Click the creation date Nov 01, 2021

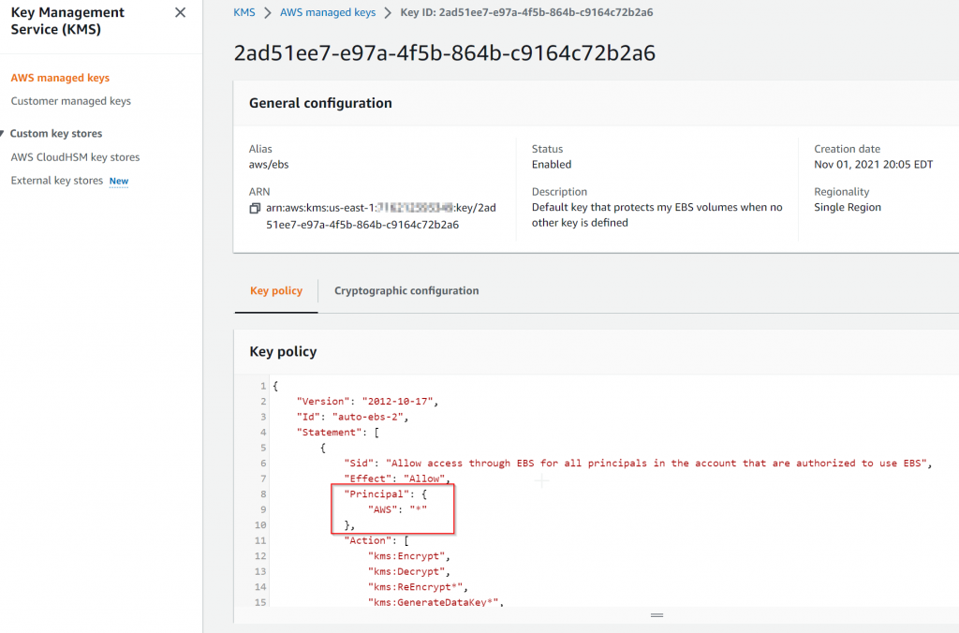[874, 165]
